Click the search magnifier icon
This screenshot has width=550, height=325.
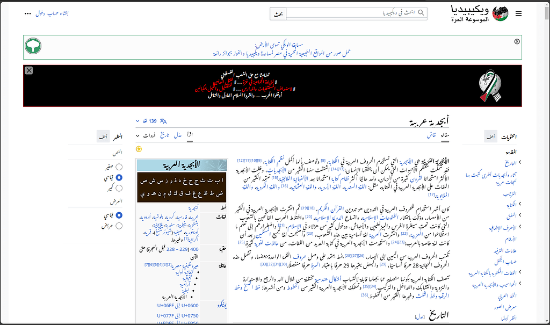click(421, 13)
